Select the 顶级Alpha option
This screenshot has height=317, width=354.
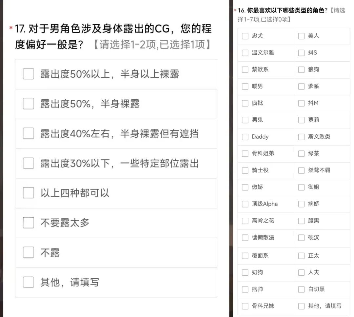coord(245,204)
